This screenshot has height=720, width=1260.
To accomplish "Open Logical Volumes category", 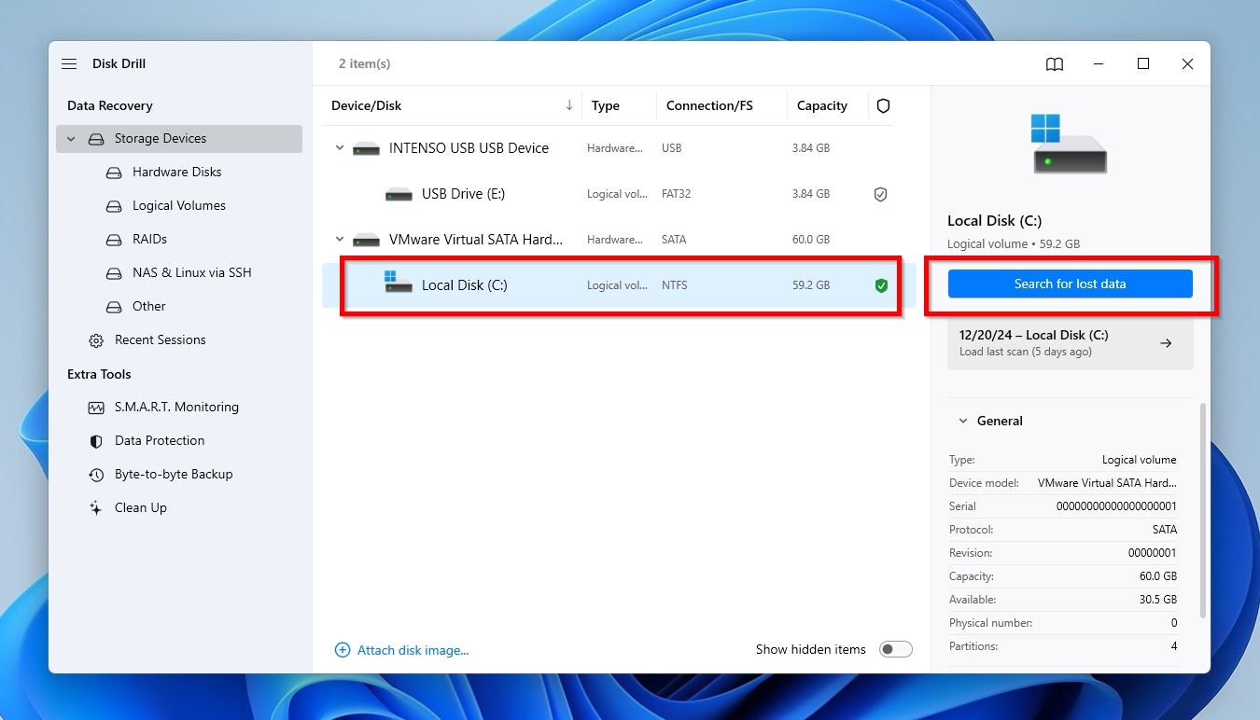I will pyautogui.click(x=179, y=206).
